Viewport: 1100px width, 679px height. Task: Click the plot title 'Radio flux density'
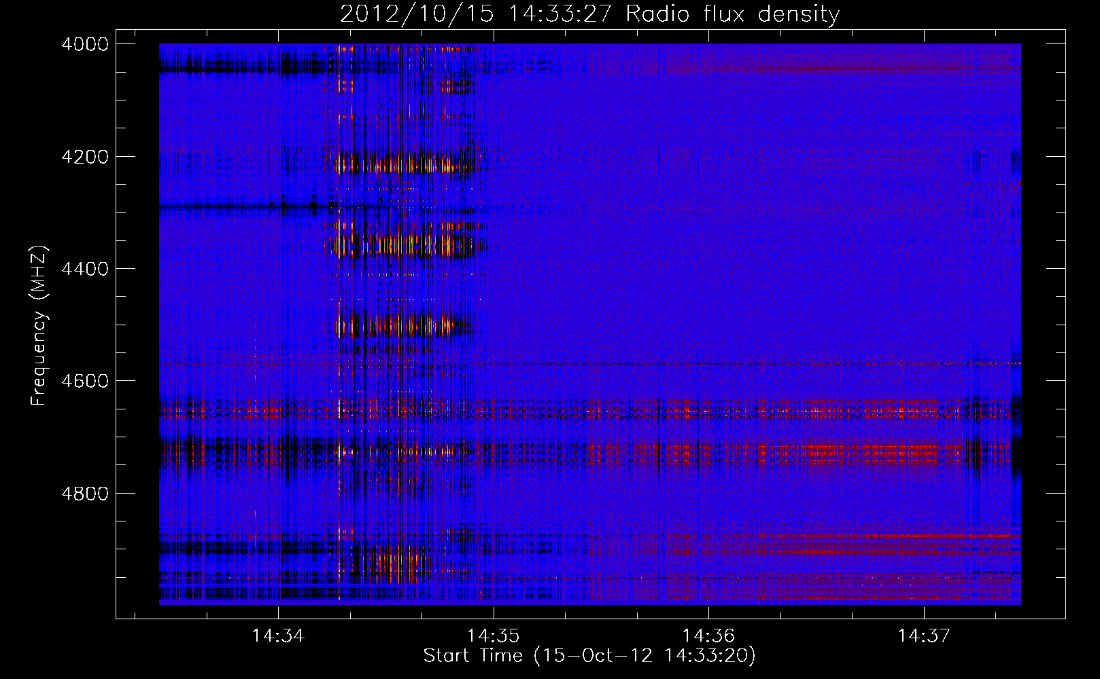[x=732, y=14]
